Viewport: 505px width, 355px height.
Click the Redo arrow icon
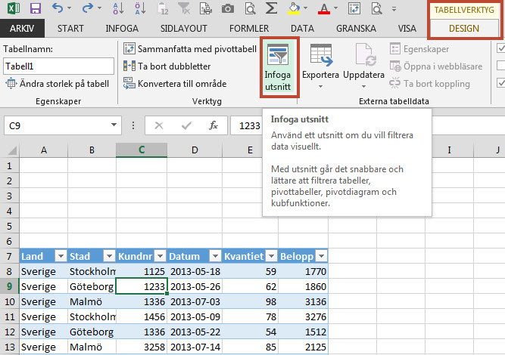pyautogui.click(x=87, y=8)
